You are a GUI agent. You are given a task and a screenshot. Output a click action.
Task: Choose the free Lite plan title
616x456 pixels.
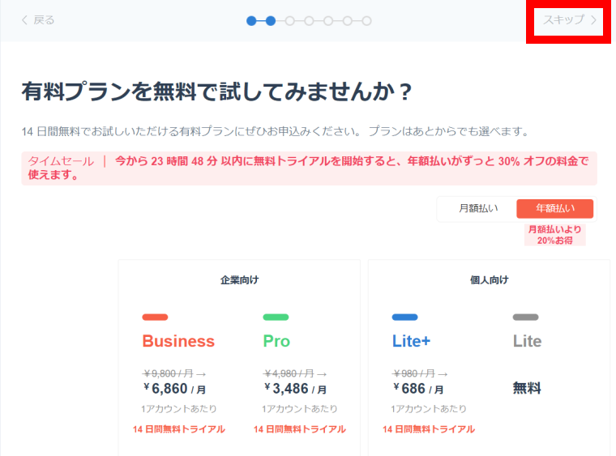(x=527, y=341)
